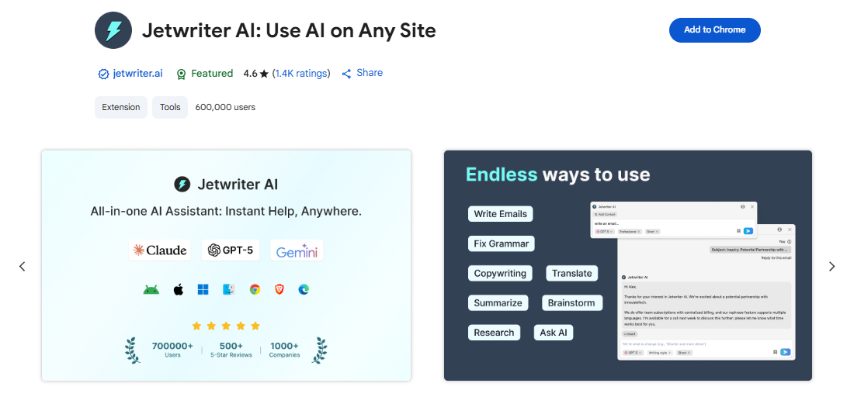
Task: Select the Extension category chip
Action: (x=121, y=107)
